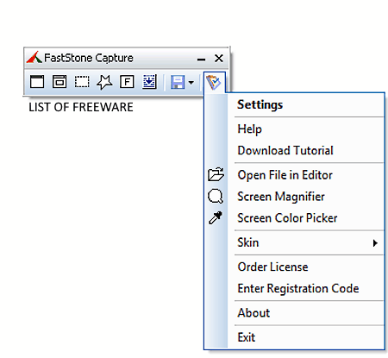Choose Download Tutorial
The width and height of the screenshot is (388, 358).
306,151
